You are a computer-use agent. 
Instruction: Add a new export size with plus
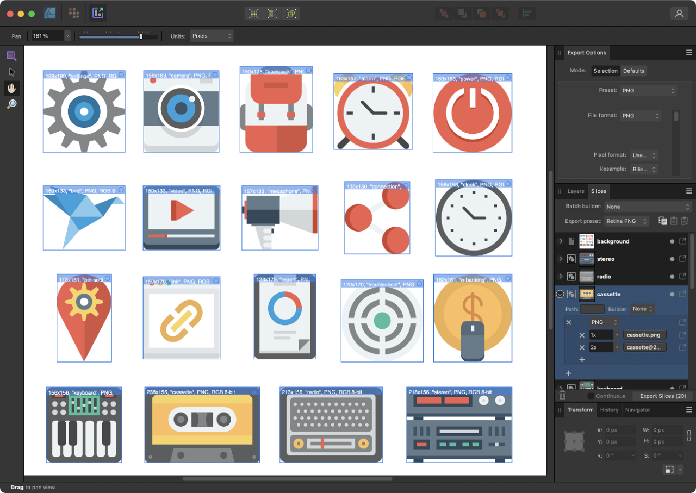(582, 359)
